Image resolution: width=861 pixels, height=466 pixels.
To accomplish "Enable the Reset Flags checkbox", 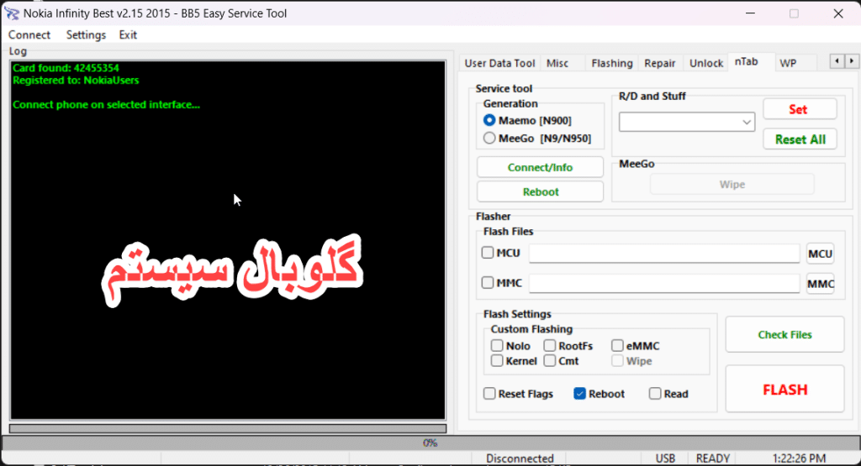I will [489, 394].
